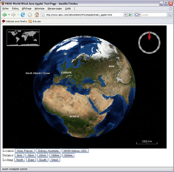Click the world overview mini-map
174x172 pixels.
[x=23, y=38]
